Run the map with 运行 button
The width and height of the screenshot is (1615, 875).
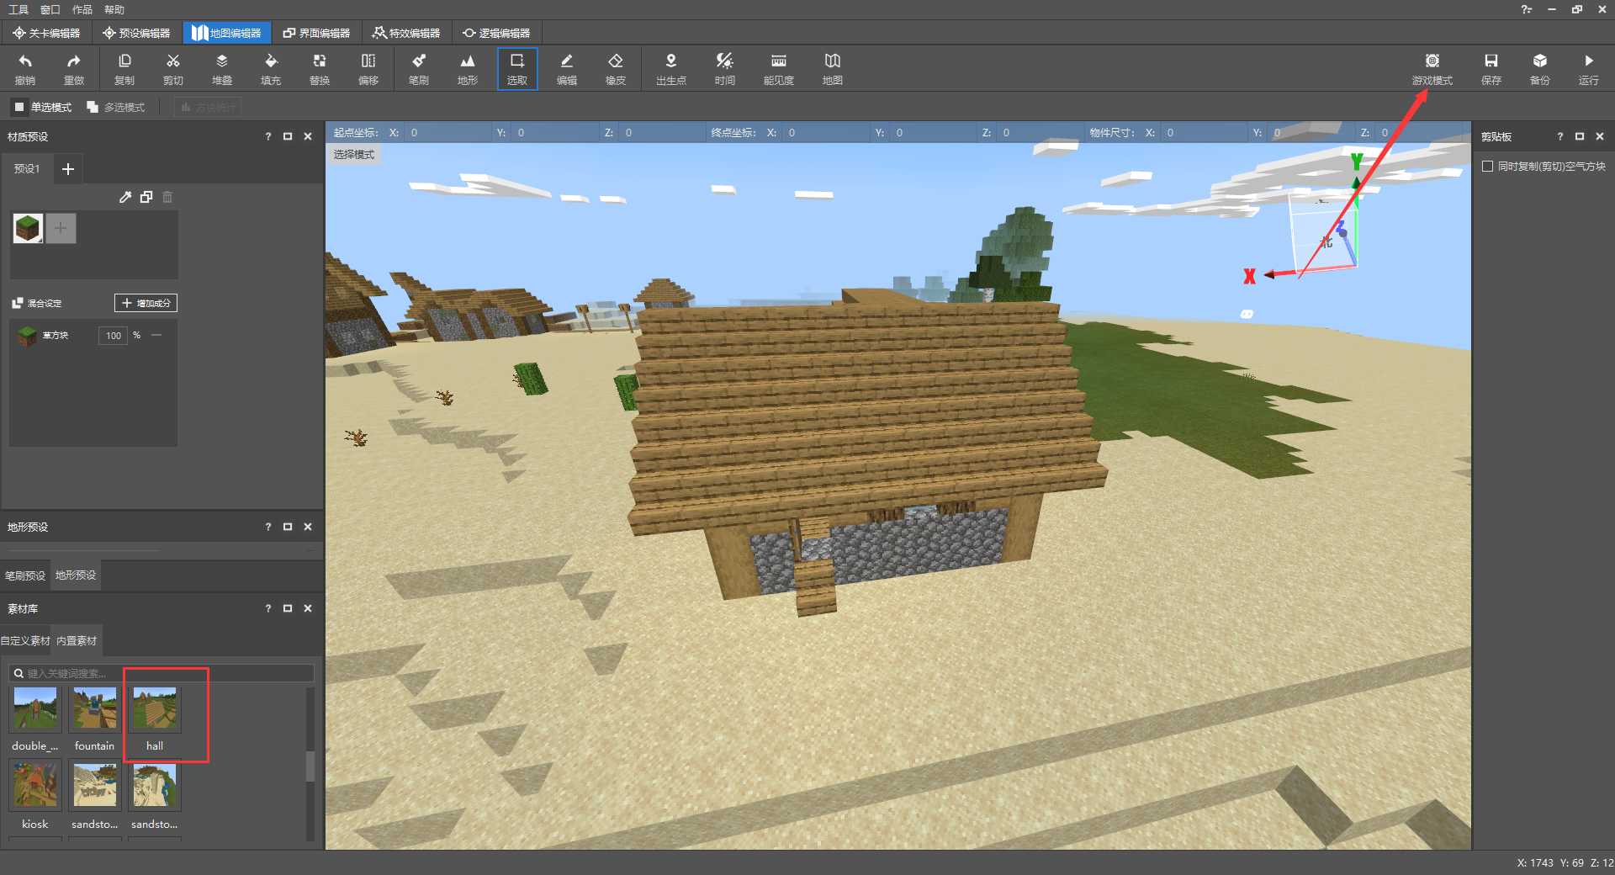(1589, 68)
